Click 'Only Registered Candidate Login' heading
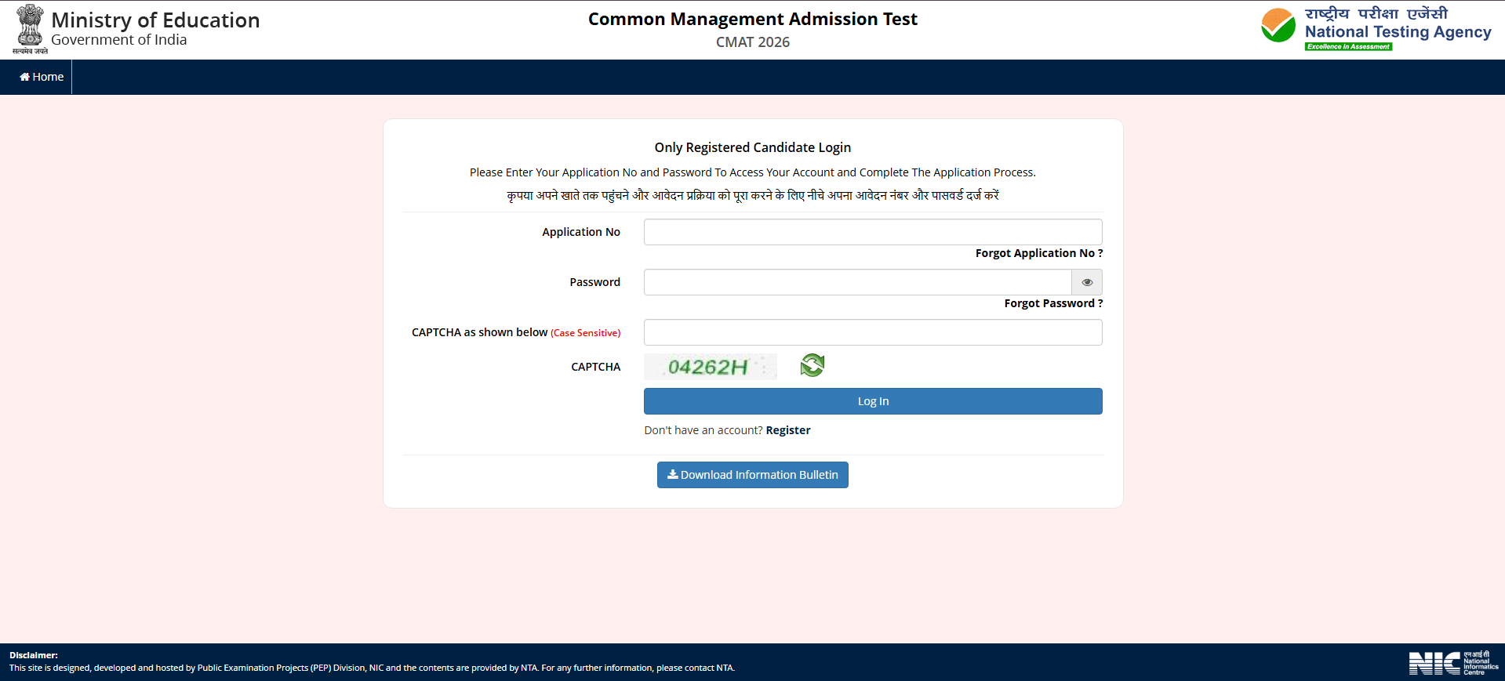The height and width of the screenshot is (681, 1505). pos(753,147)
